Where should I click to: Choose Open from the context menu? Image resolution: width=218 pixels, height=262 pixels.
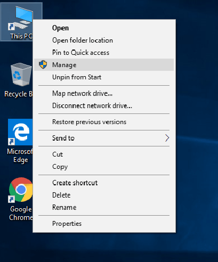104,28
